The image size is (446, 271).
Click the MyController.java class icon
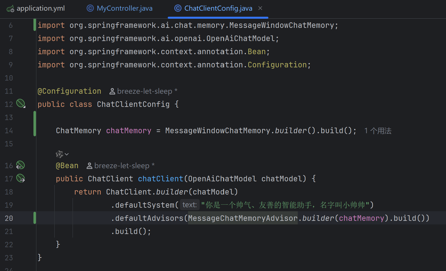[x=90, y=8]
